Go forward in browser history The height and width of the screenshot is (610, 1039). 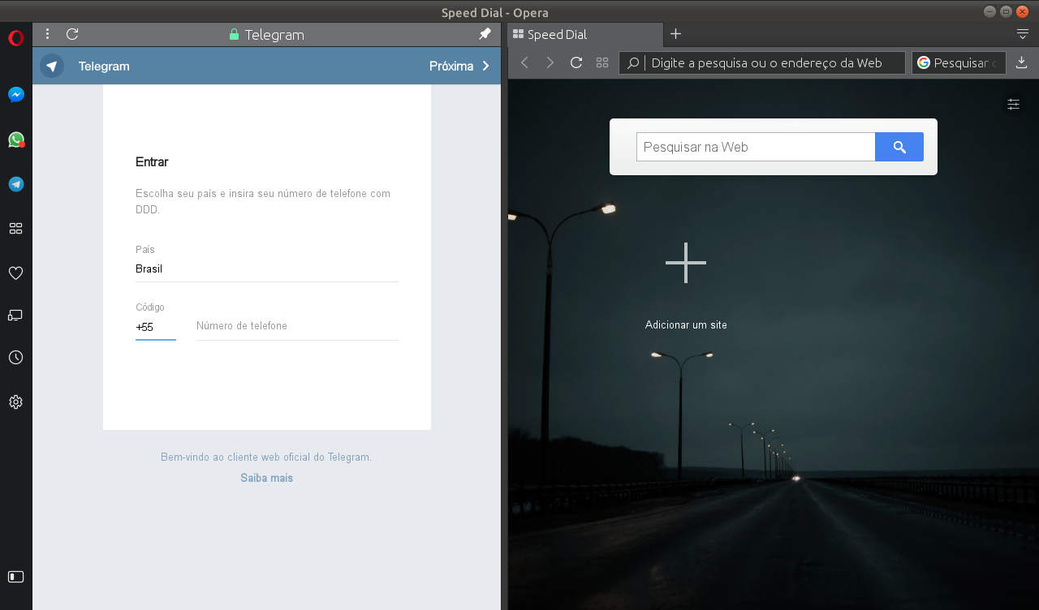(550, 62)
